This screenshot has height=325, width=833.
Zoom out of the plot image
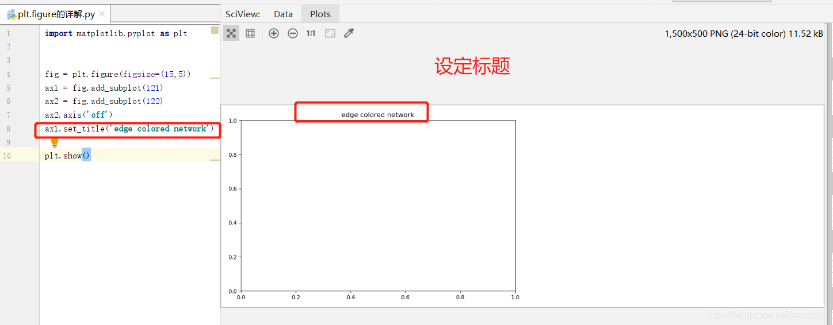(293, 33)
